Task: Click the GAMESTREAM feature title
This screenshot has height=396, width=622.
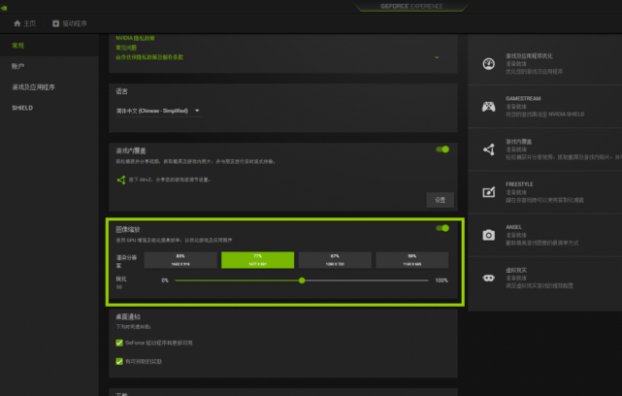Action: click(523, 98)
